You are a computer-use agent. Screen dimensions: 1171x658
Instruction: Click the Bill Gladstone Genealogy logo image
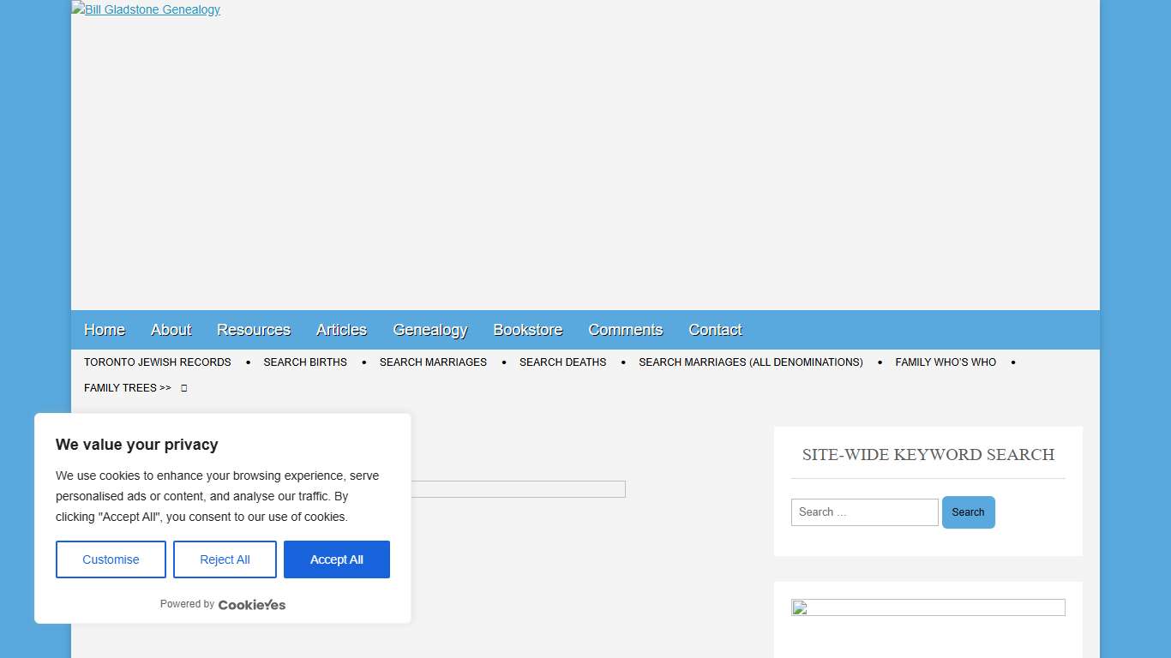pos(146,9)
